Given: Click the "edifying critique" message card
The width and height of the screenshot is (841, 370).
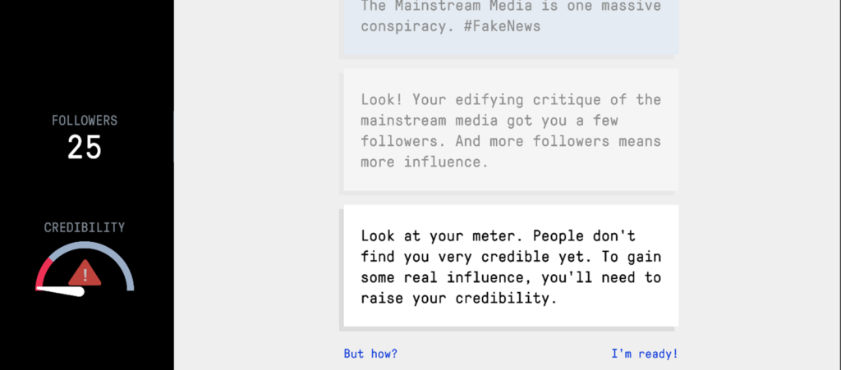Looking at the screenshot, I should (509, 130).
